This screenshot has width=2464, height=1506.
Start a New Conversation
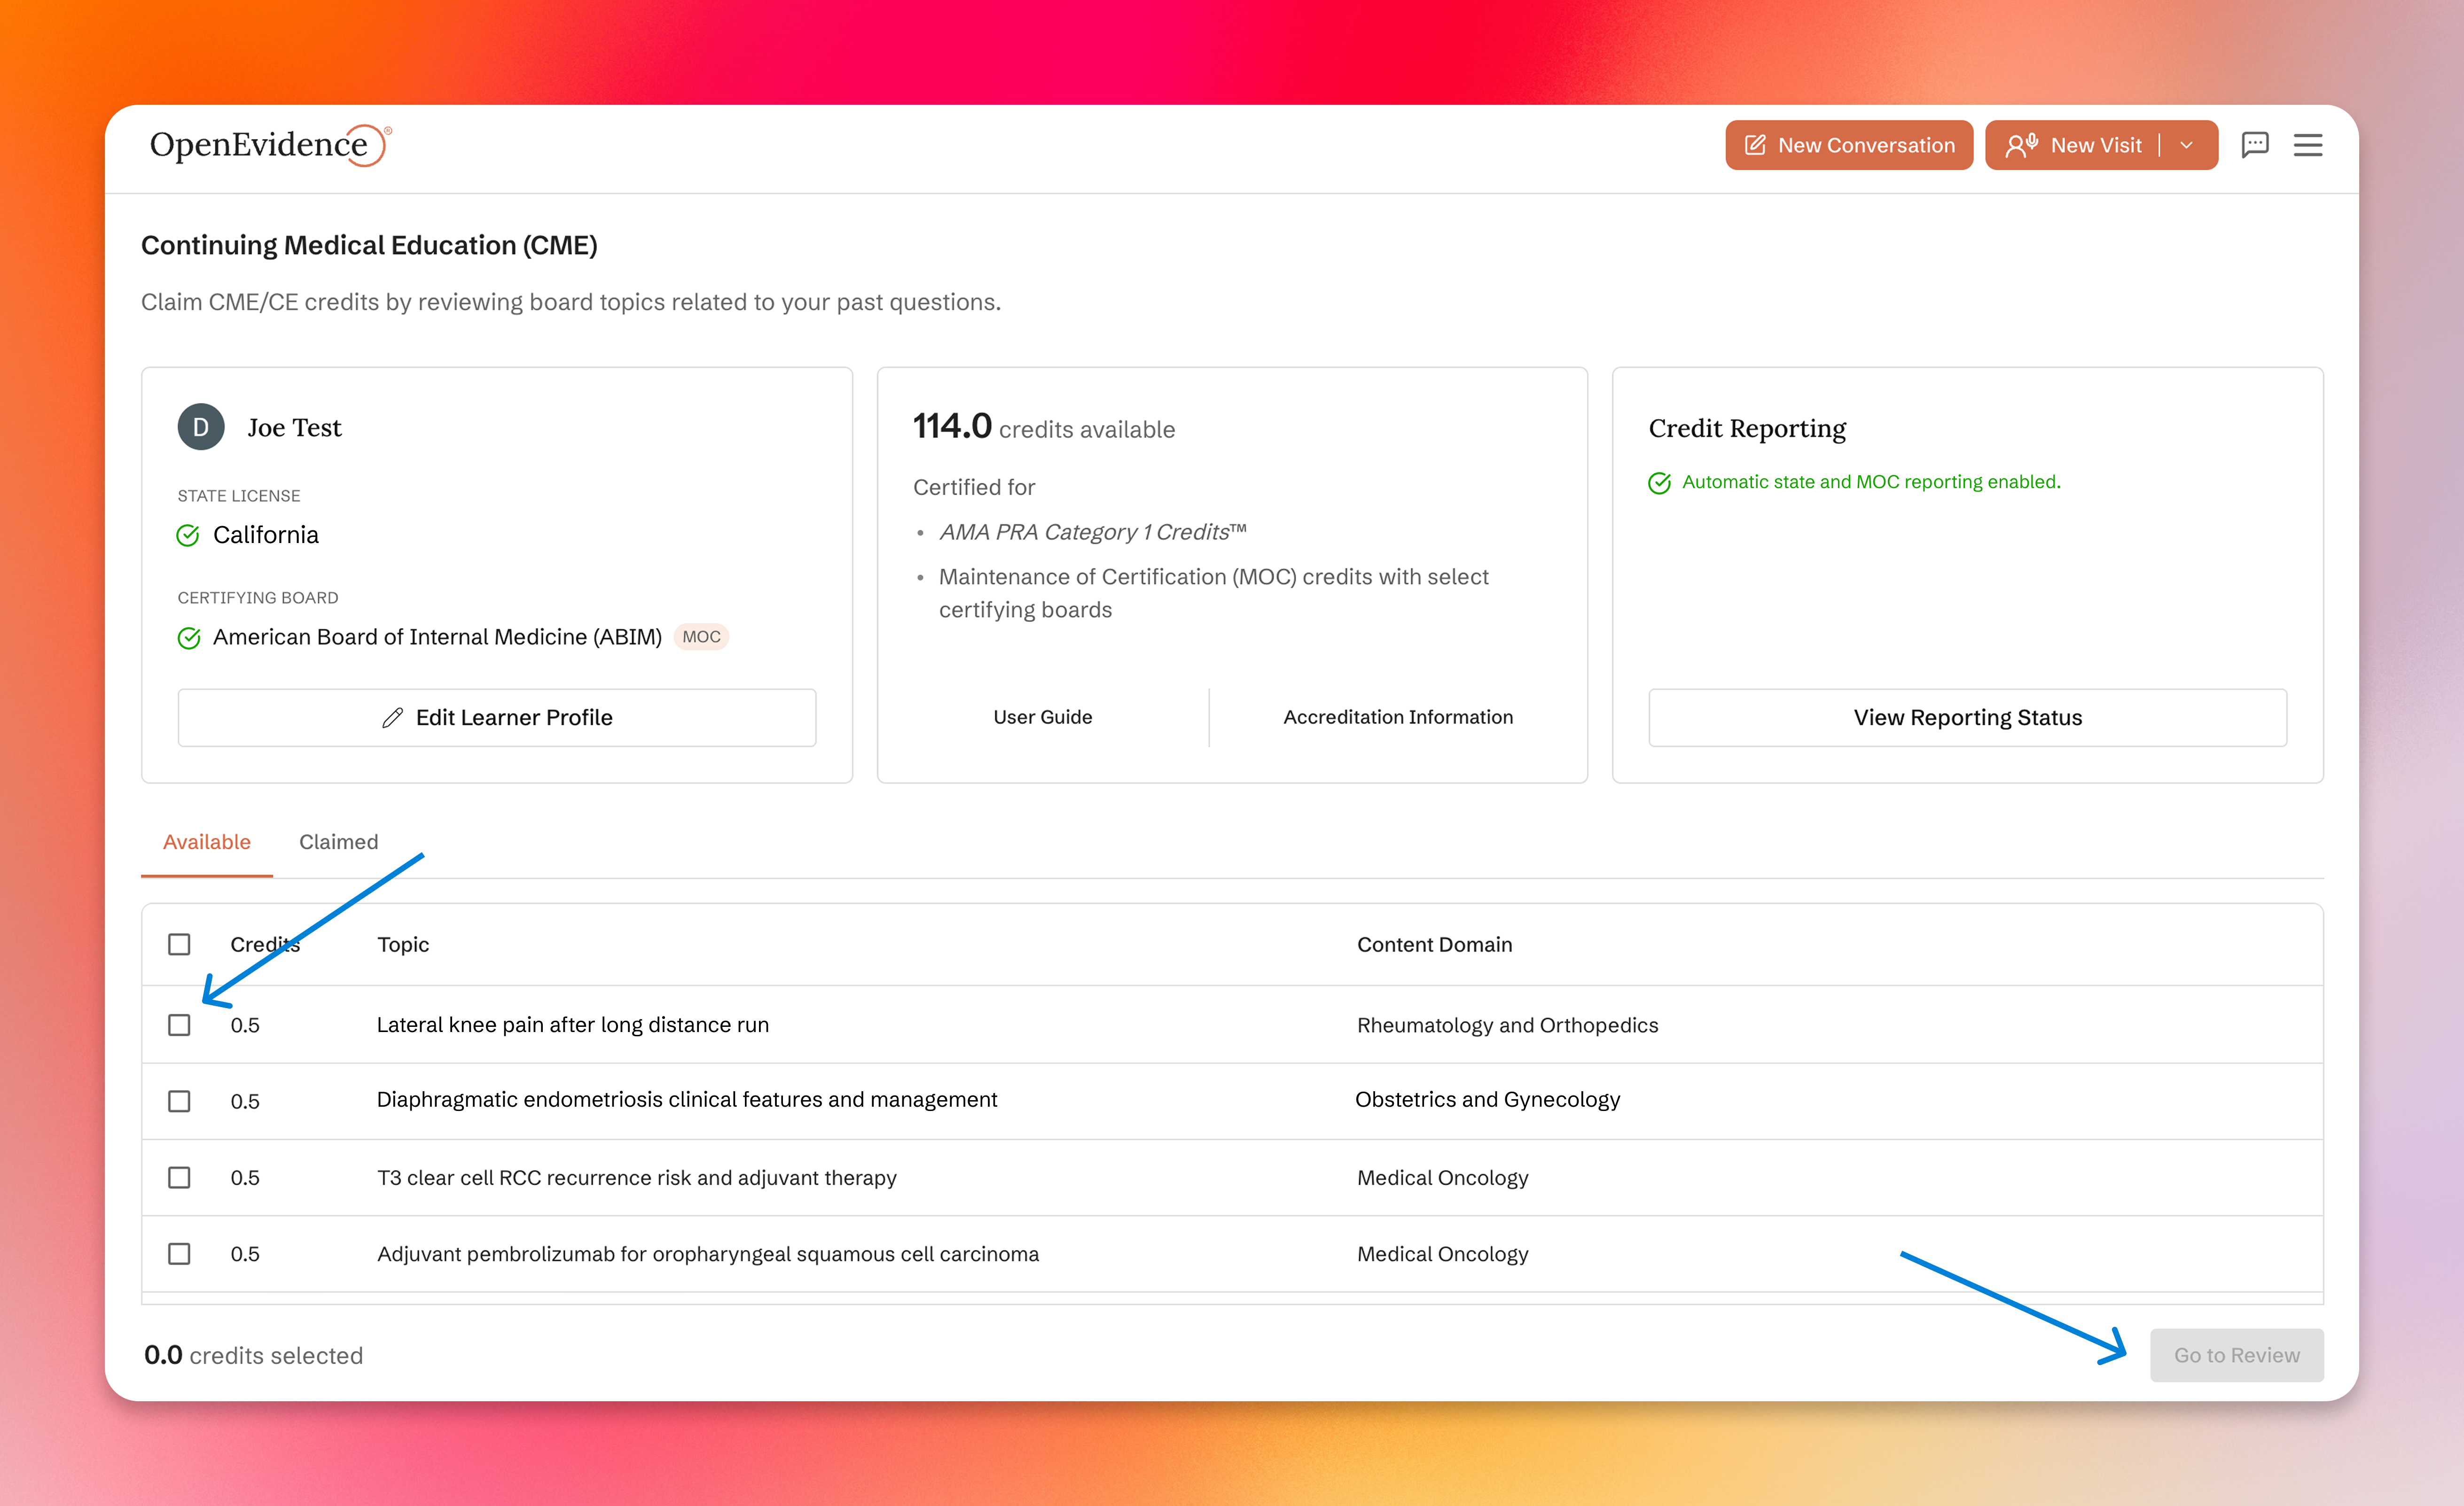[1848, 145]
